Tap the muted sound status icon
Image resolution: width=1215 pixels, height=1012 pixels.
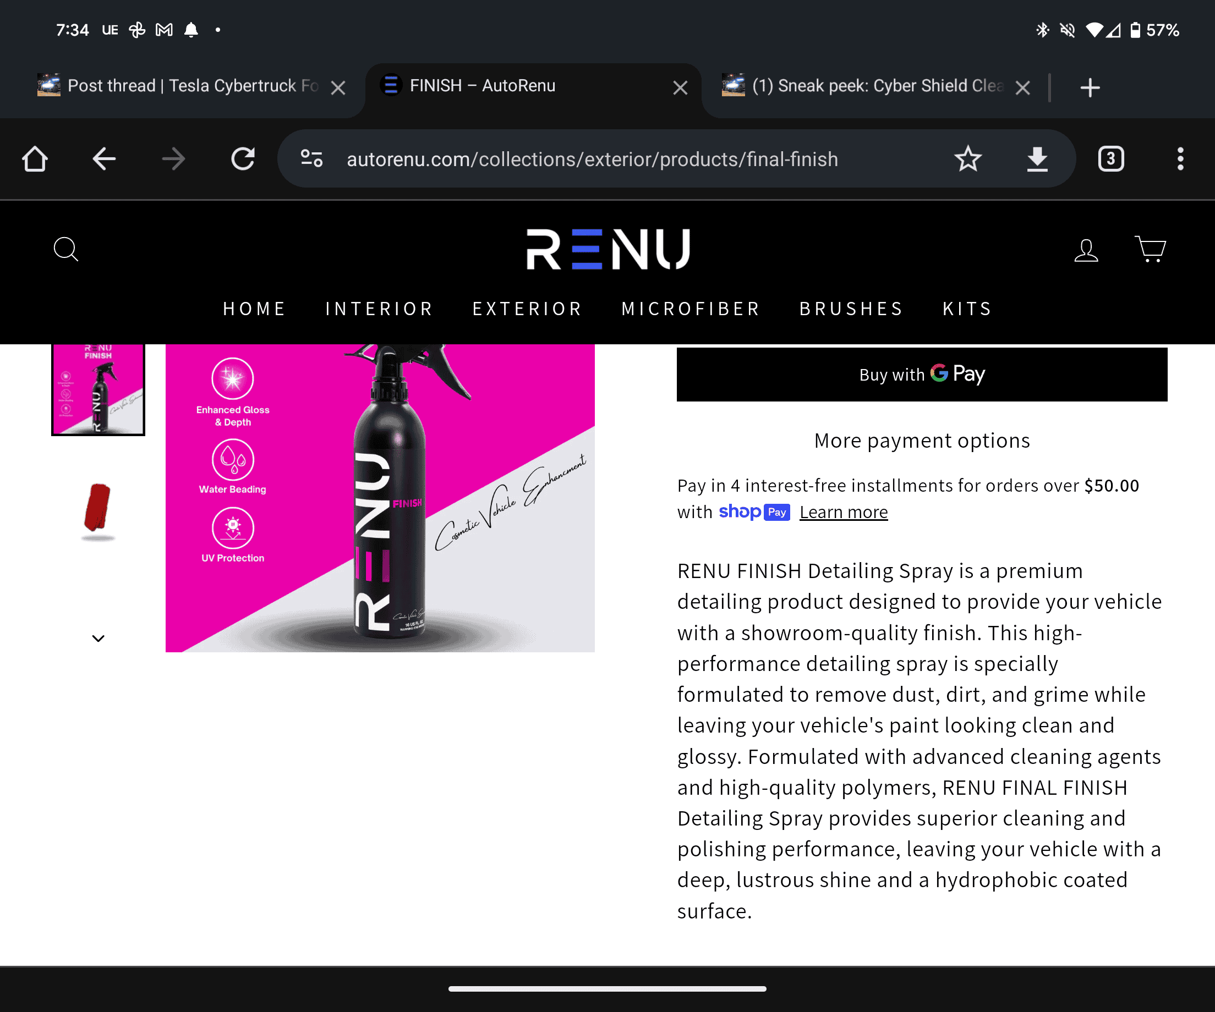pyautogui.click(x=1068, y=30)
